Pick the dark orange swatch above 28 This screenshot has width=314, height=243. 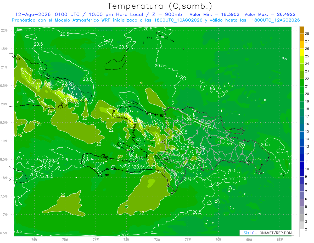click(302, 30)
